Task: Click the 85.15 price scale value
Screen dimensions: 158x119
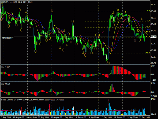Action: (153, 24)
